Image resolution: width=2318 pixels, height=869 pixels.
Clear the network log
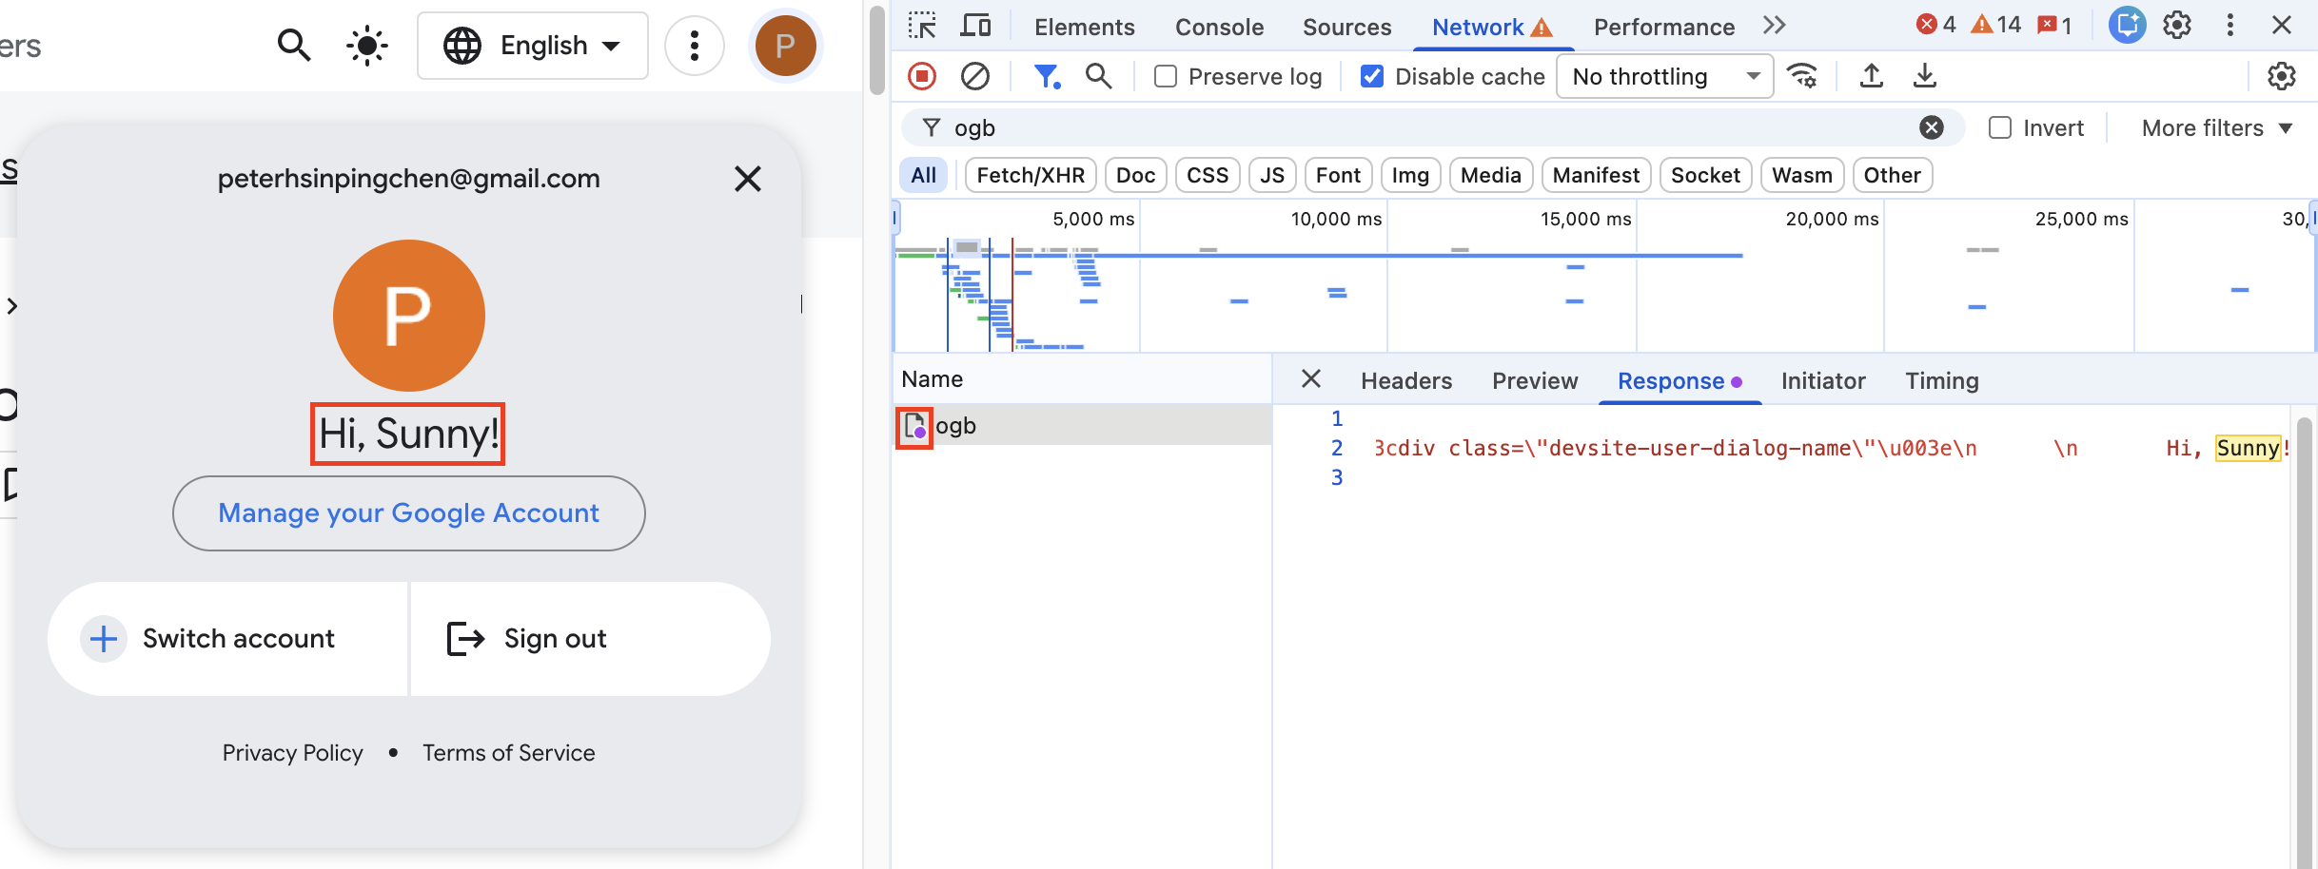tap(975, 76)
